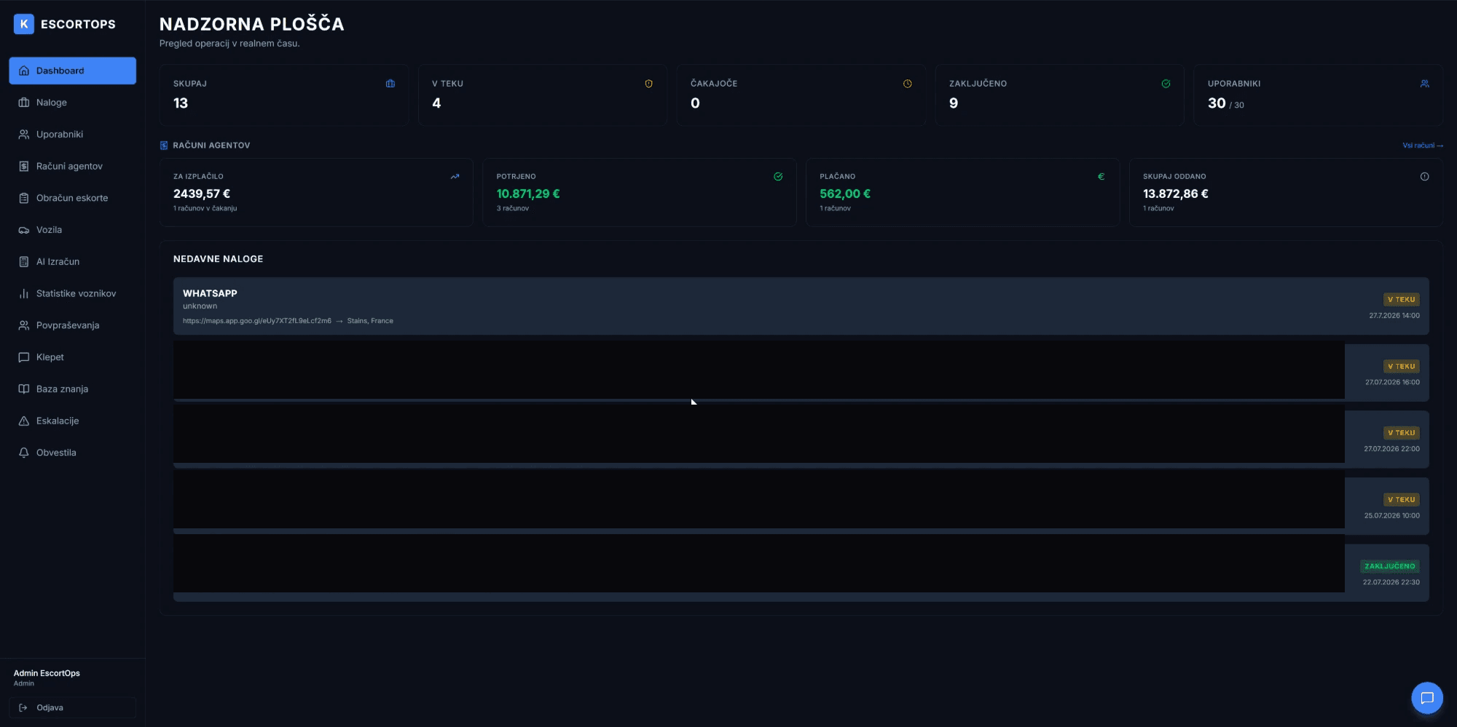Click the Statistike voznikov chart icon
The width and height of the screenshot is (1457, 727).
click(x=24, y=293)
